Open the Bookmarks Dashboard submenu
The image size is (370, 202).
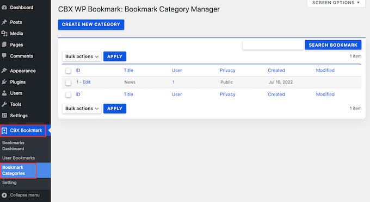click(13, 146)
